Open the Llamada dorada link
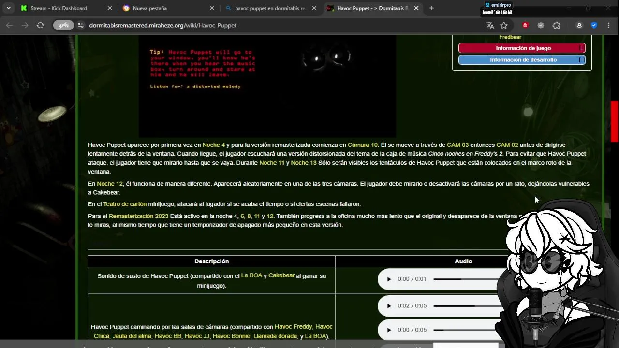The height and width of the screenshot is (348, 619). click(x=275, y=336)
